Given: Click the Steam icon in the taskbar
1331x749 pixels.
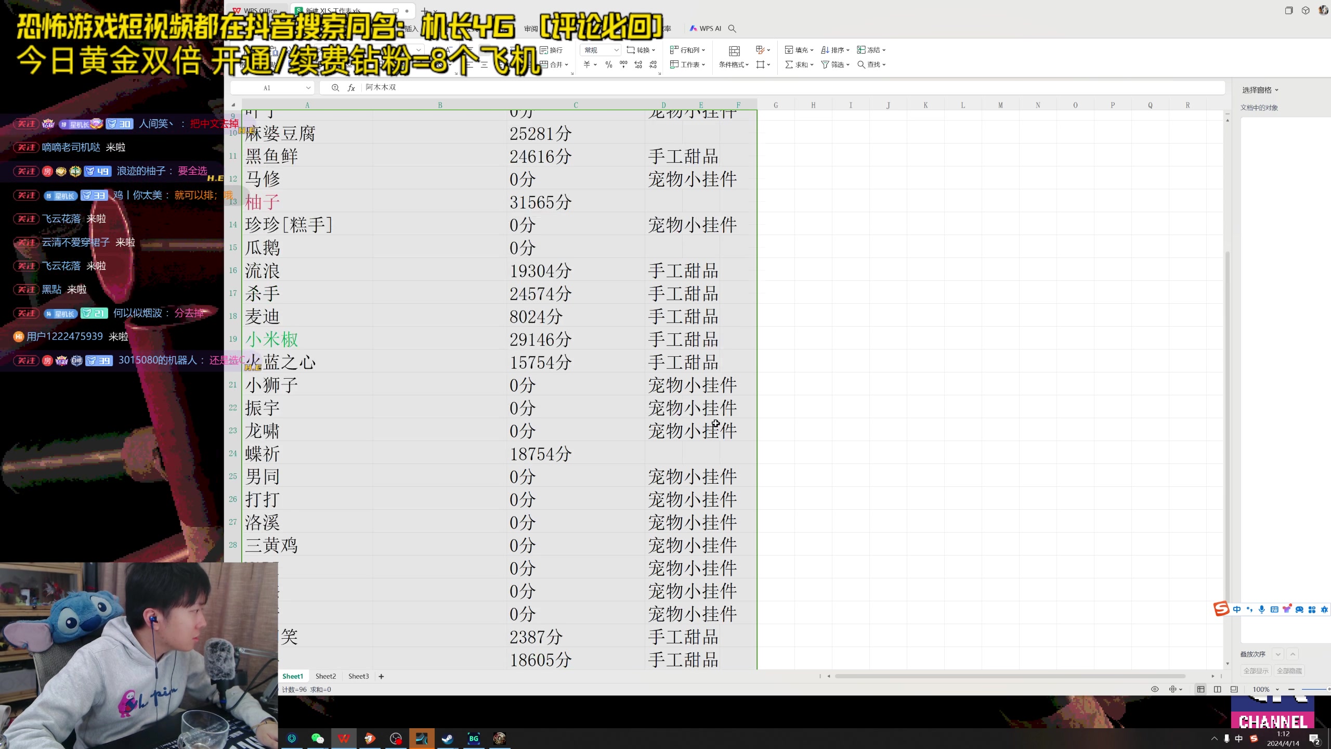Looking at the screenshot, I should pyautogui.click(x=448, y=738).
